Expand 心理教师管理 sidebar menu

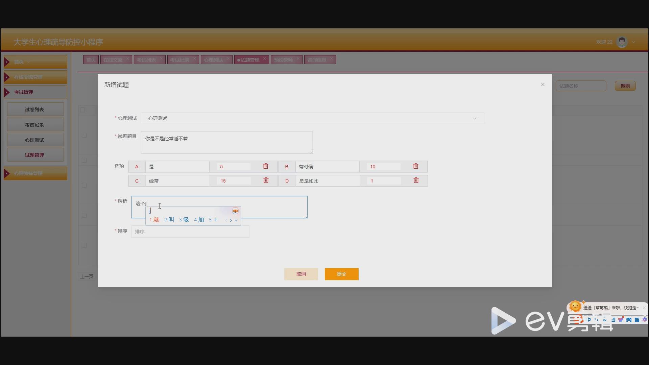pyautogui.click(x=35, y=173)
